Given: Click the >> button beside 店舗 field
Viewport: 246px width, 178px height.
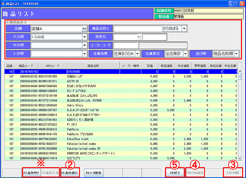Looking at the screenshot, I should (84, 28).
